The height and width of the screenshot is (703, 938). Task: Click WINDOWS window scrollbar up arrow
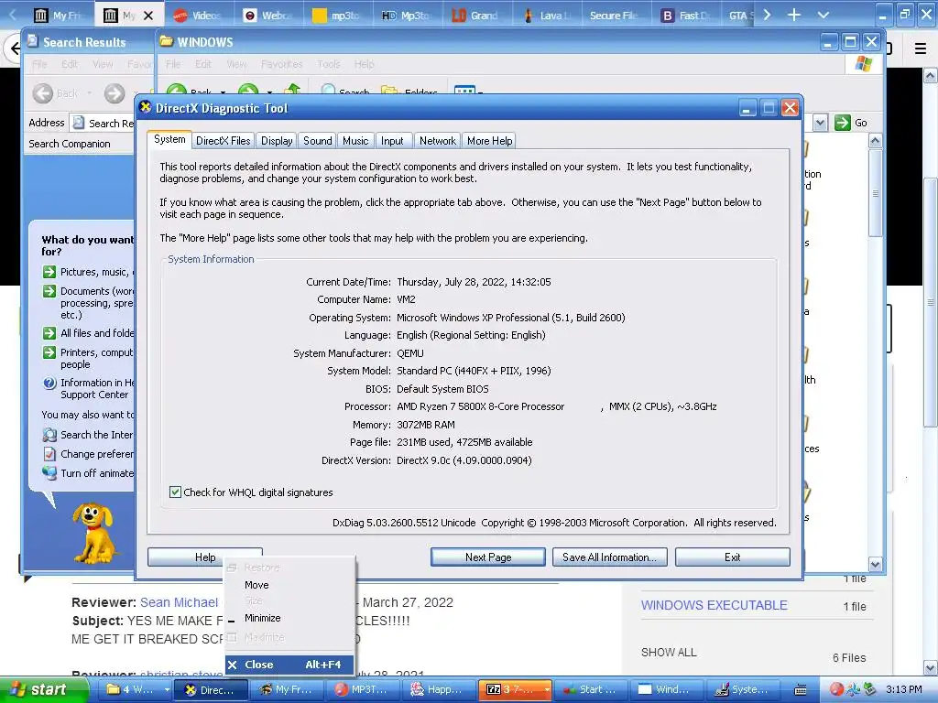(x=875, y=141)
